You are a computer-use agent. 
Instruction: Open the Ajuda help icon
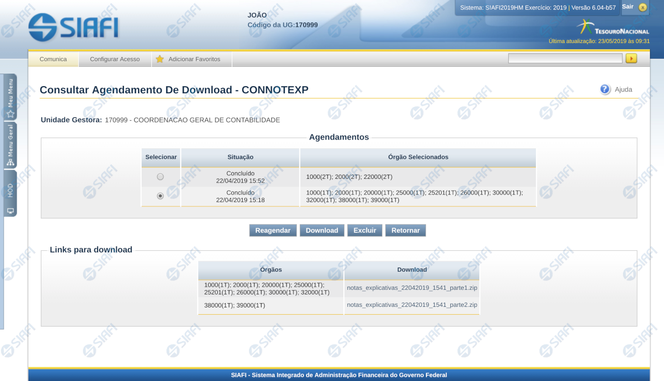click(605, 89)
